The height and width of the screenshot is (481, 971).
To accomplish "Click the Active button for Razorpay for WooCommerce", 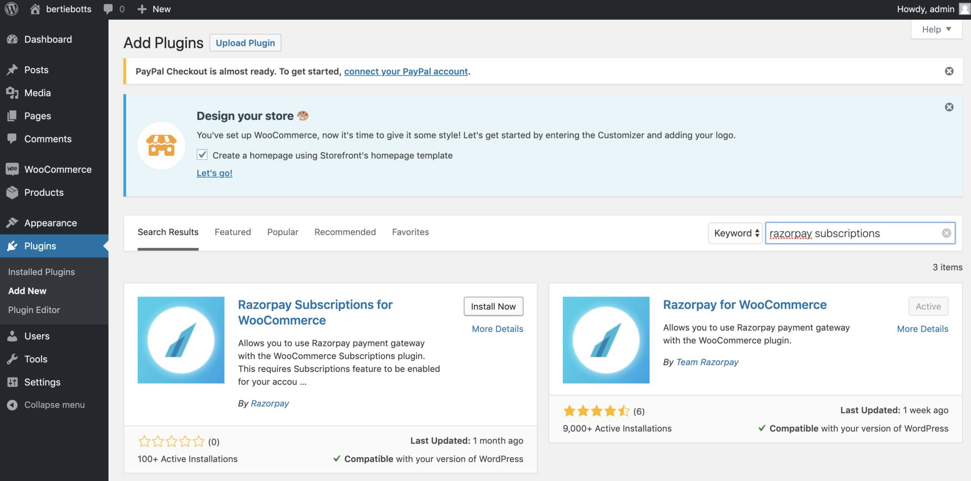I will tap(928, 306).
